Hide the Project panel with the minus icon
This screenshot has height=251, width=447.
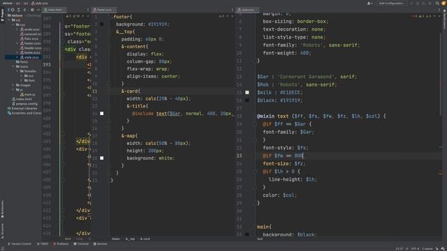click(38, 10)
